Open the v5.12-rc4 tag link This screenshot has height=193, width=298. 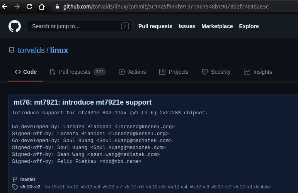pyautogui.click(x=177, y=187)
